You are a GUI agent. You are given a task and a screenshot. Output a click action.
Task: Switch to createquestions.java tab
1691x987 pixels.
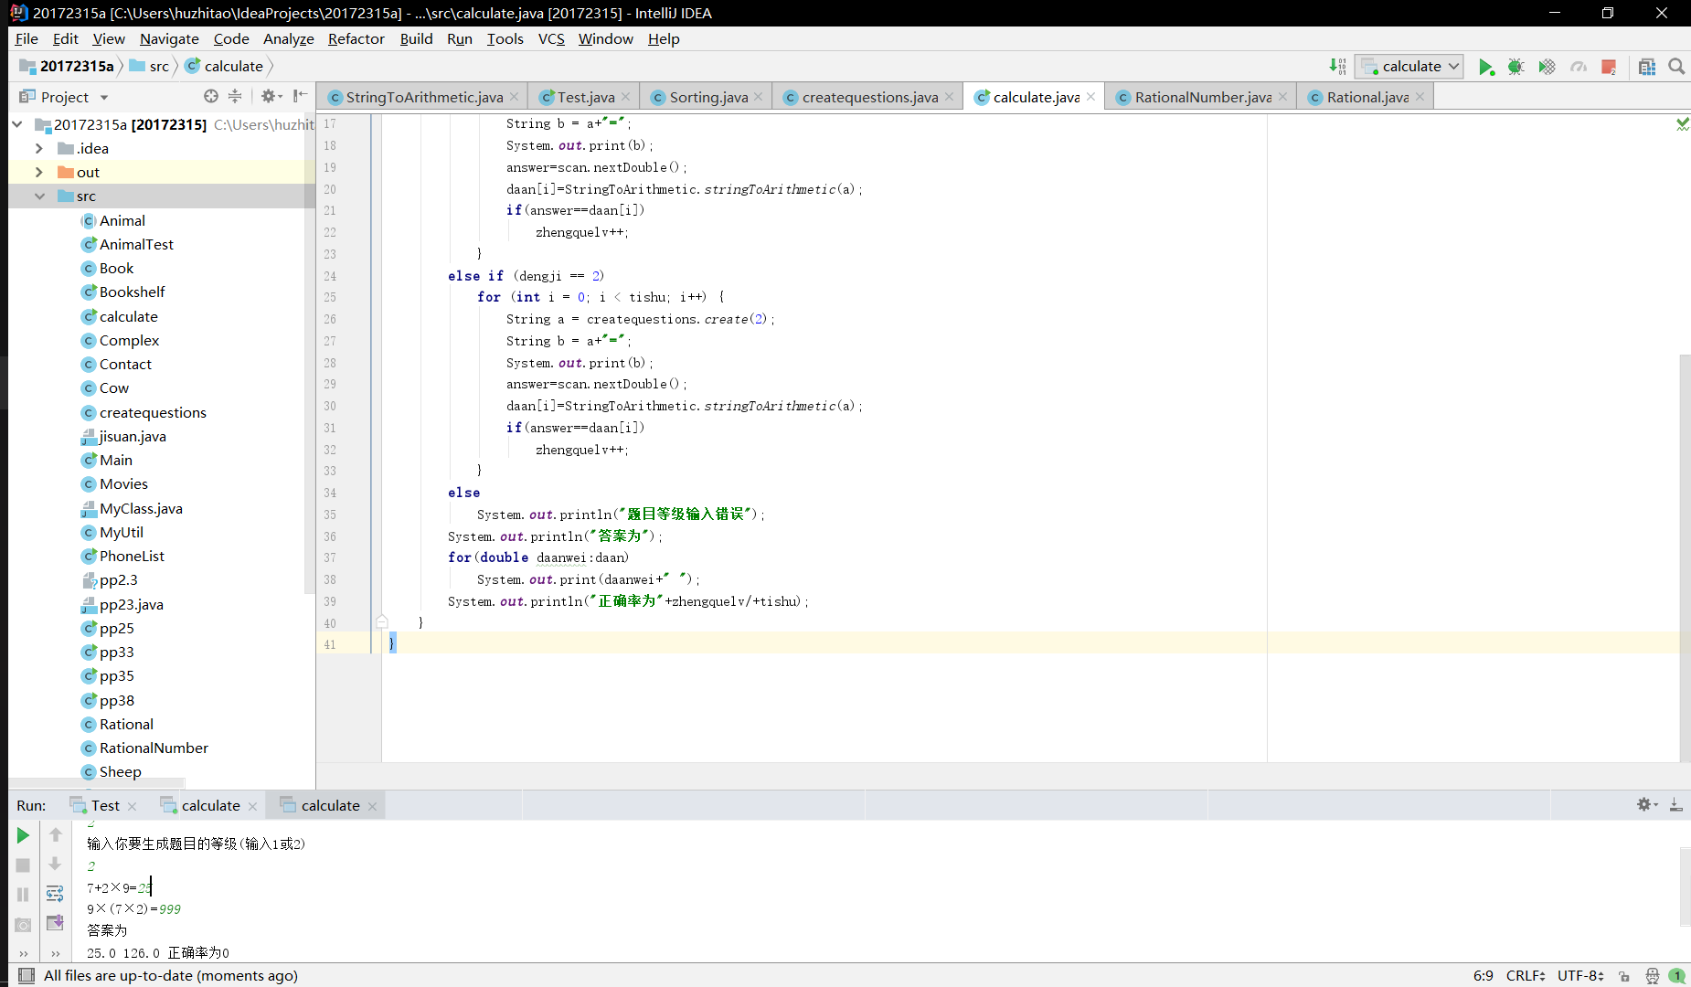click(870, 97)
